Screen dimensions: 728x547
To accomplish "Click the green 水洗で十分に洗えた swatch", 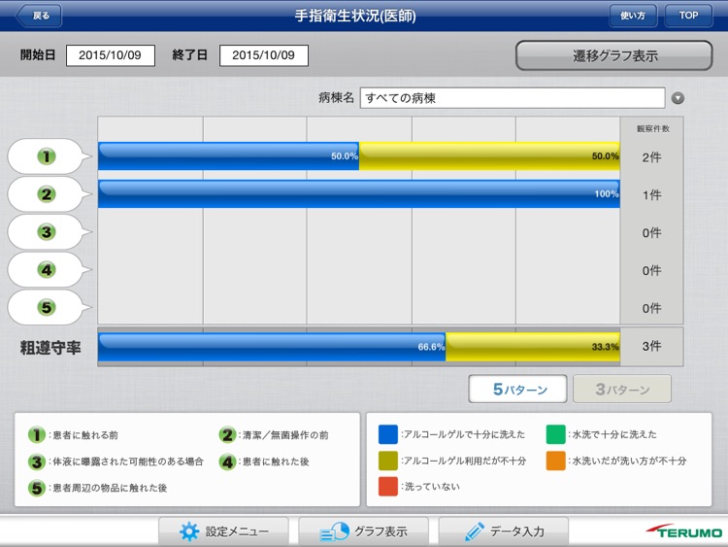I will coord(556,434).
